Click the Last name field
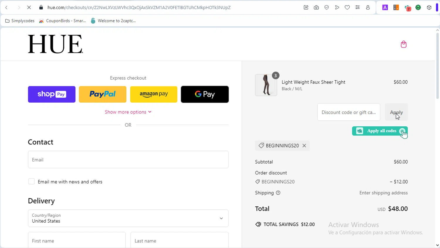The width and height of the screenshot is (440, 248). point(180,240)
